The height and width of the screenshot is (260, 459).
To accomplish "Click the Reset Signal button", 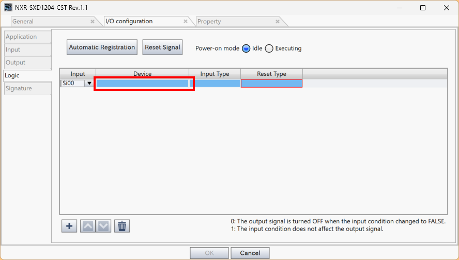I will tap(162, 47).
